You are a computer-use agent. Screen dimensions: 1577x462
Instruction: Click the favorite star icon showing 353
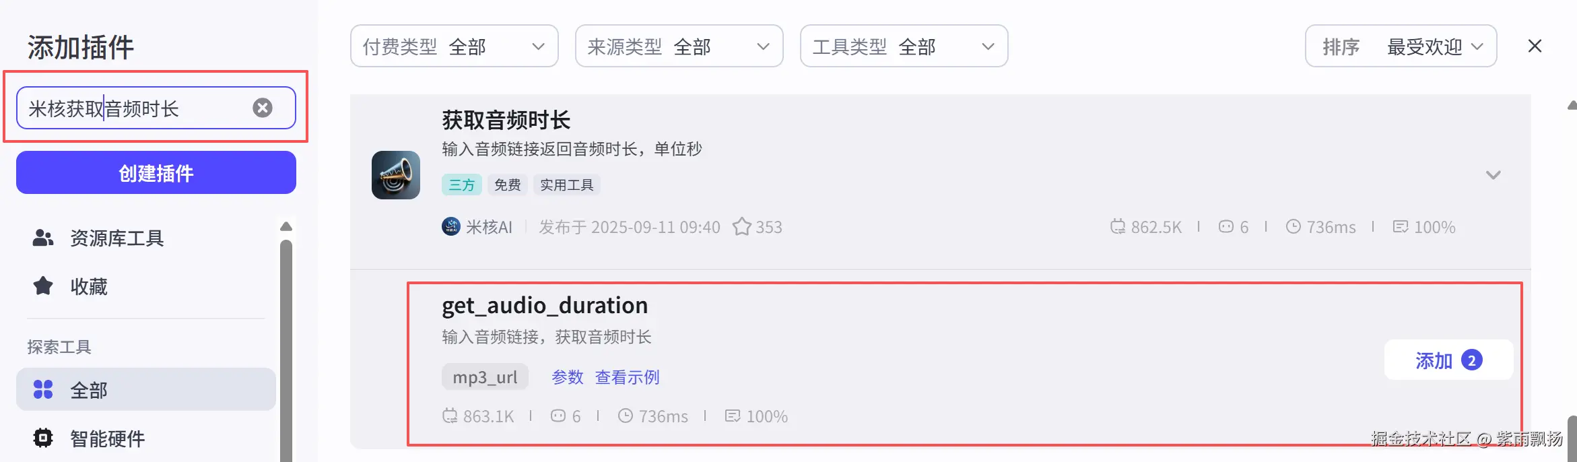tap(741, 227)
